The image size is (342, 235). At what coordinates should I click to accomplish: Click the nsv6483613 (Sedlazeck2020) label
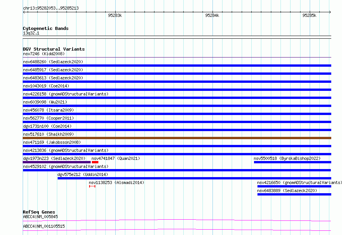(x=53, y=78)
